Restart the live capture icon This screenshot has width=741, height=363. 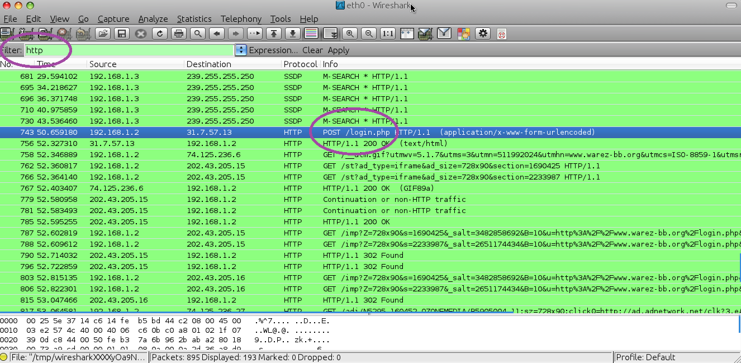pos(84,34)
